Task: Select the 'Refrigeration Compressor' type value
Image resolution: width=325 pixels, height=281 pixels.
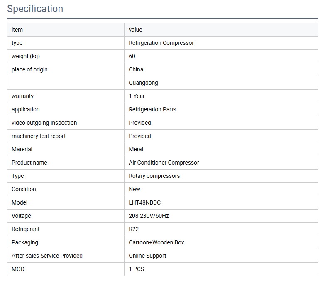Action: [x=161, y=43]
